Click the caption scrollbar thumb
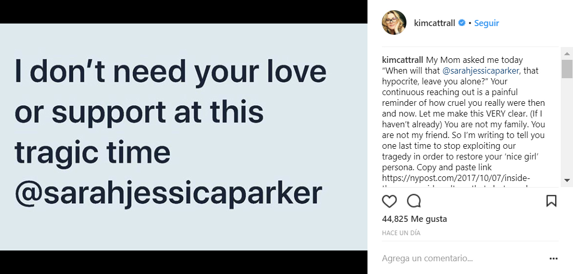 (567, 68)
